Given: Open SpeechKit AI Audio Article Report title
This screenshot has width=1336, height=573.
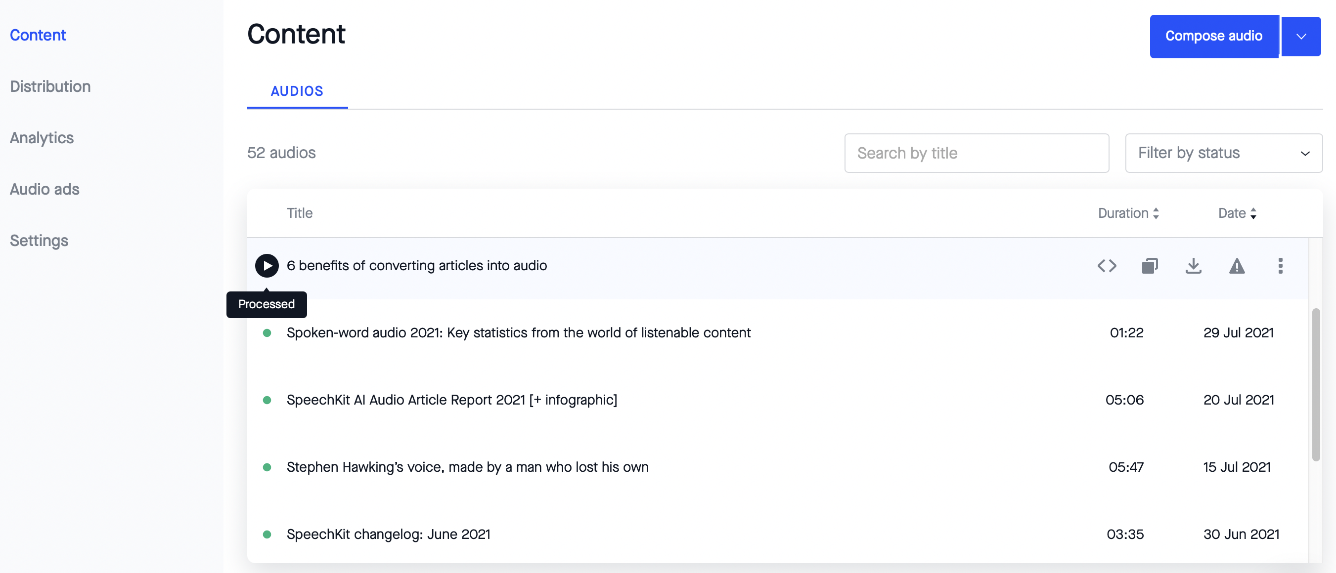Looking at the screenshot, I should pos(451,400).
